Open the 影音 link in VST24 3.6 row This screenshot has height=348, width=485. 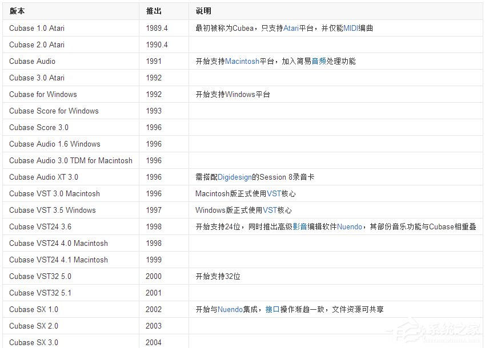pyautogui.click(x=300, y=226)
